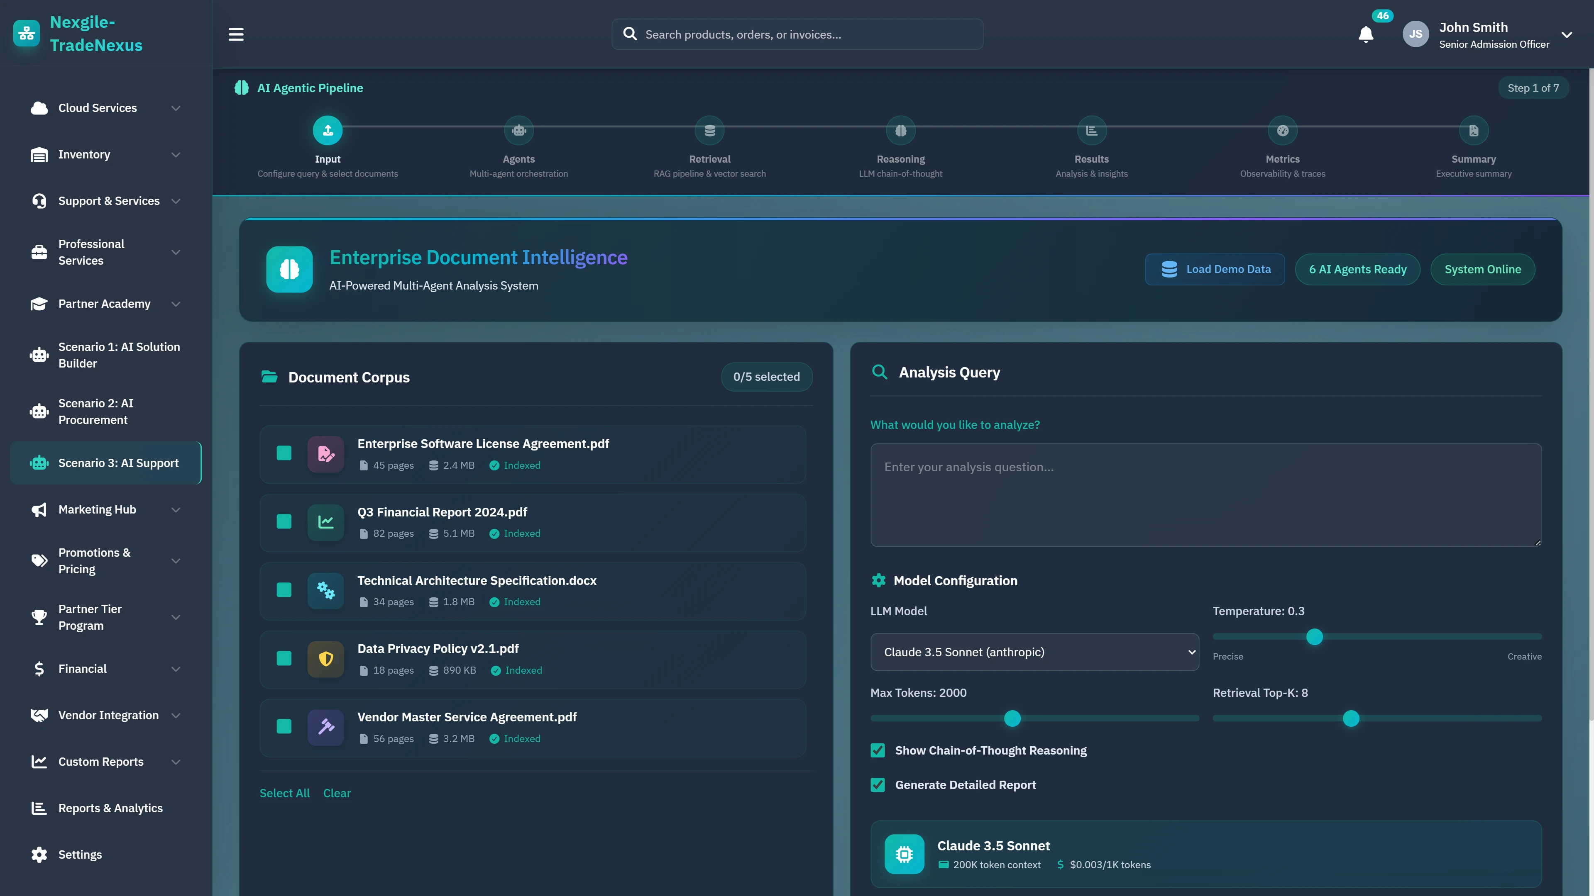Click the Agents step robot icon
This screenshot has height=896, width=1594.
tap(518, 131)
